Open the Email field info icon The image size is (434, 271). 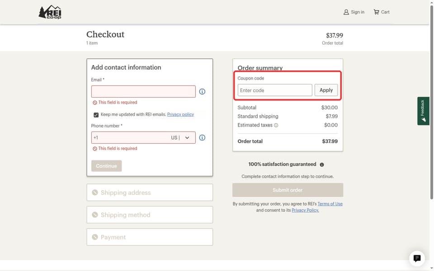(x=203, y=92)
